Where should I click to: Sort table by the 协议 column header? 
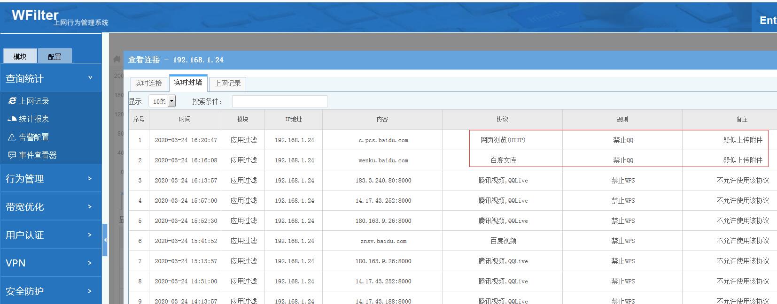[x=502, y=120]
